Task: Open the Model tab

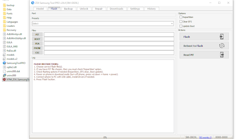Action: 40,9
